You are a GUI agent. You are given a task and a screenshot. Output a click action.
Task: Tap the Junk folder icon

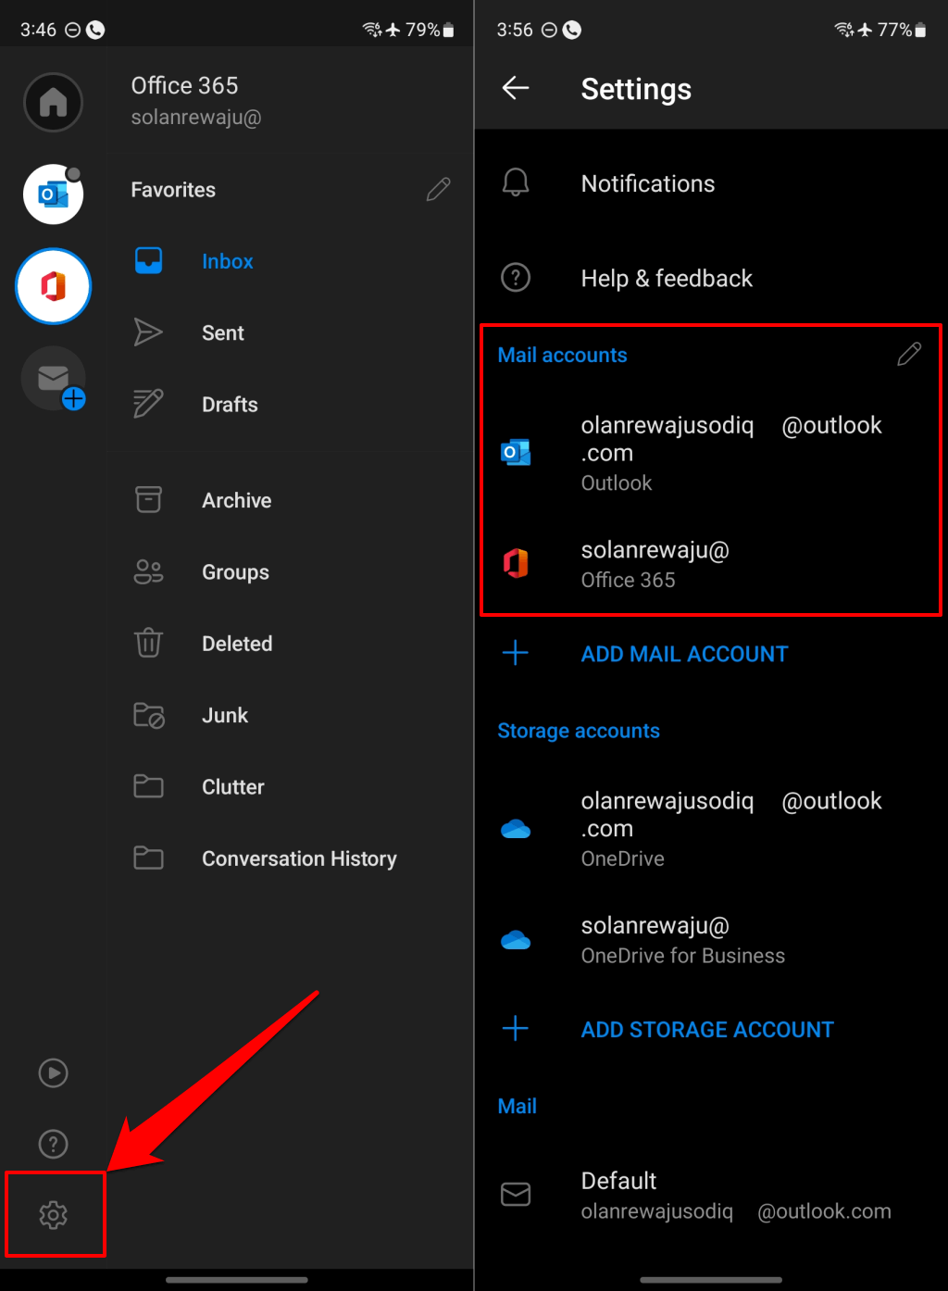pos(148,715)
